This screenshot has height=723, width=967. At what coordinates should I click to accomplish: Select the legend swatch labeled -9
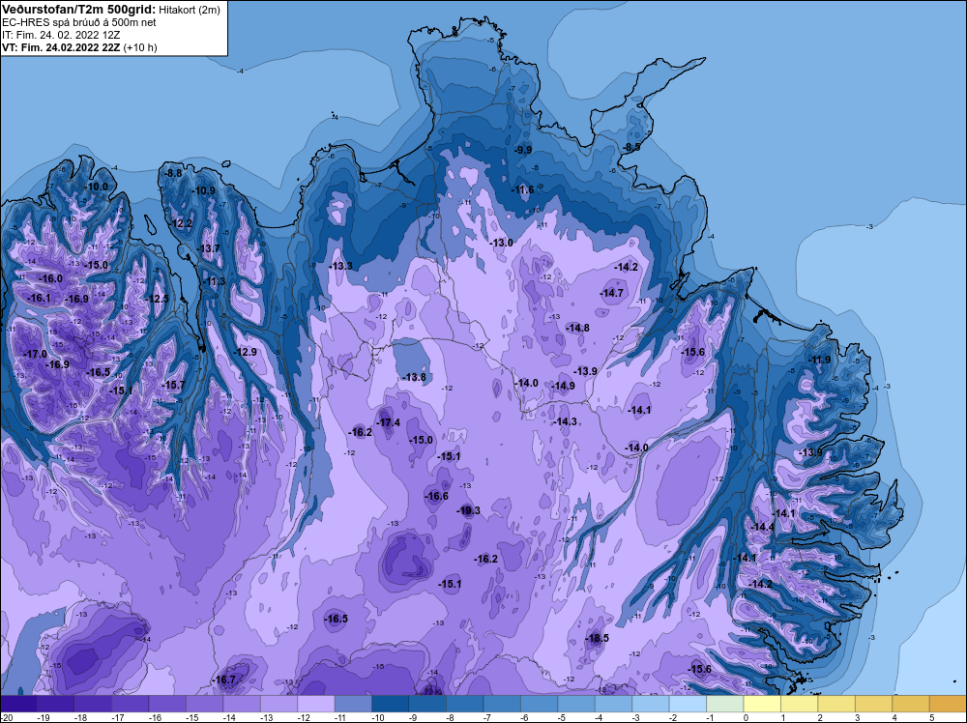pyautogui.click(x=427, y=704)
